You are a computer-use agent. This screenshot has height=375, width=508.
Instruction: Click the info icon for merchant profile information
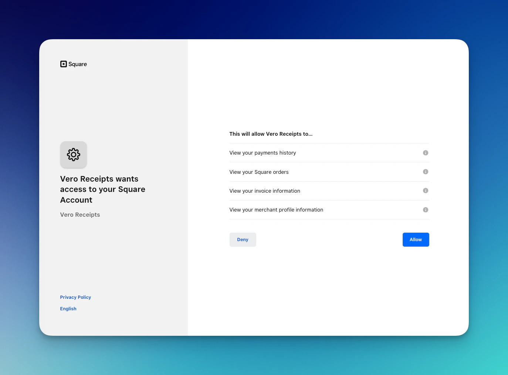tap(425, 210)
